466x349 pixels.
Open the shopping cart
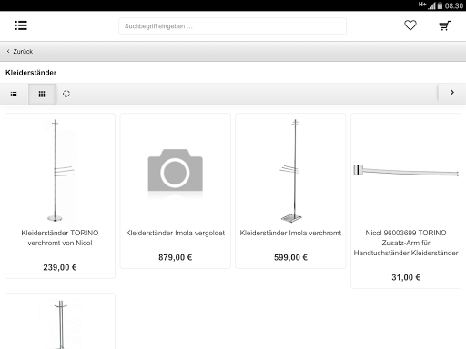445,25
